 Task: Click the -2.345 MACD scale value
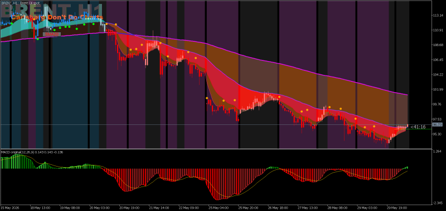pyautogui.click(x=438, y=203)
